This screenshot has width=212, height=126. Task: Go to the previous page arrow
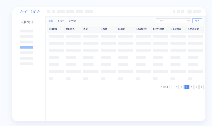click(x=172, y=87)
